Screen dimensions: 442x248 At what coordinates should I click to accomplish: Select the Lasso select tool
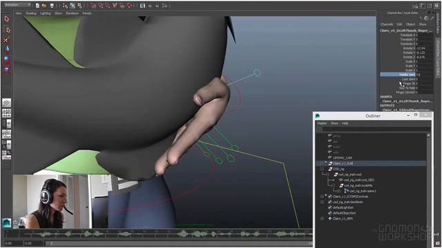(7, 30)
